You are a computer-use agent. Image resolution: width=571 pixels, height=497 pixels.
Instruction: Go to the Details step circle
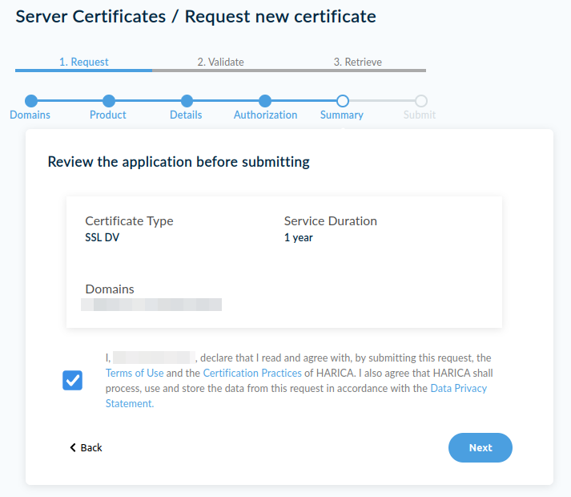tap(187, 101)
